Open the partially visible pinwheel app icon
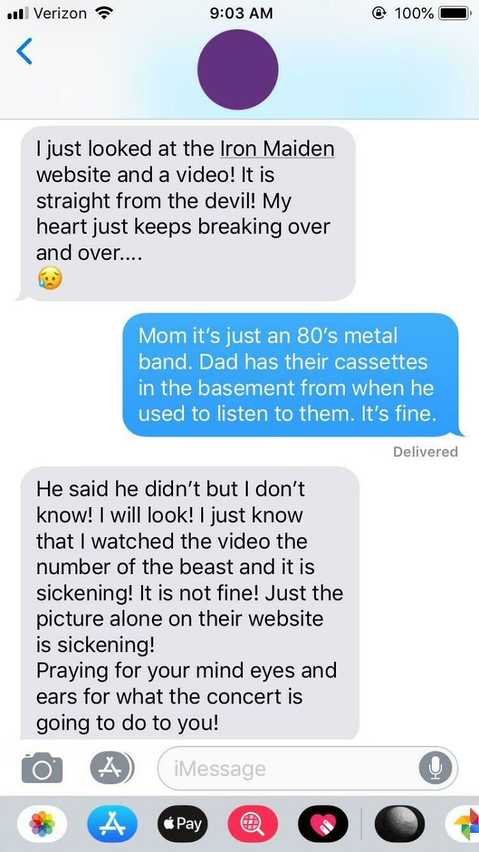479x852 pixels. pos(463,824)
